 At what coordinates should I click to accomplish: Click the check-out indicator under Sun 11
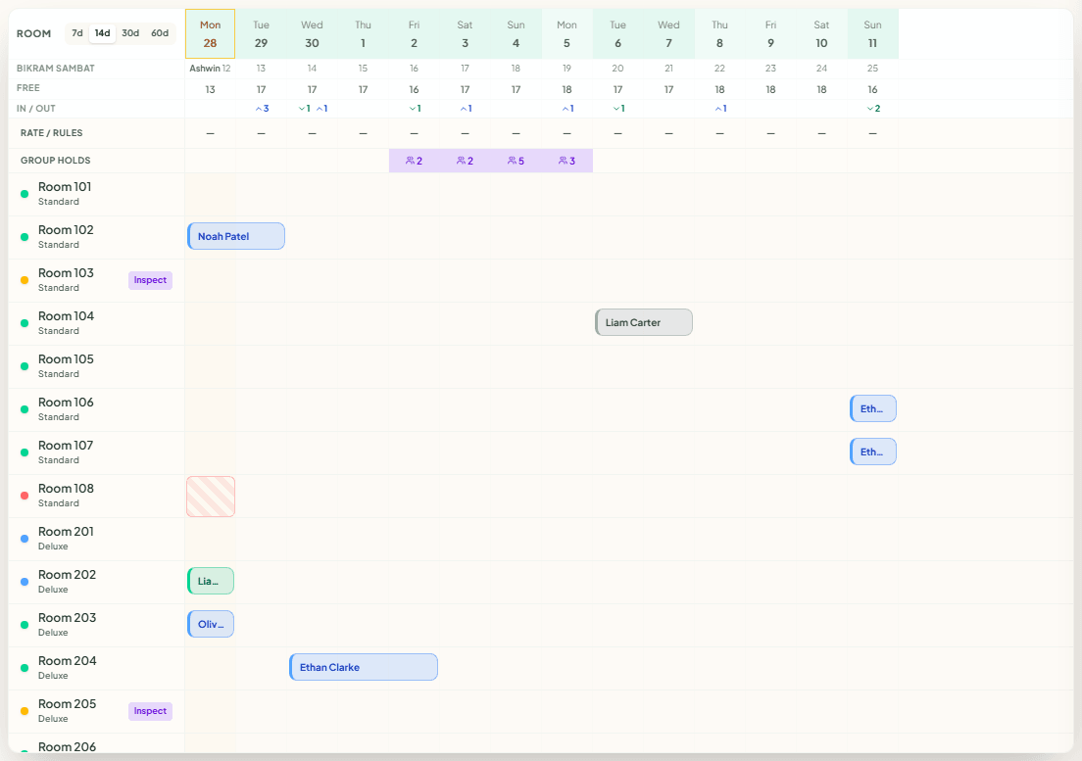(x=873, y=109)
